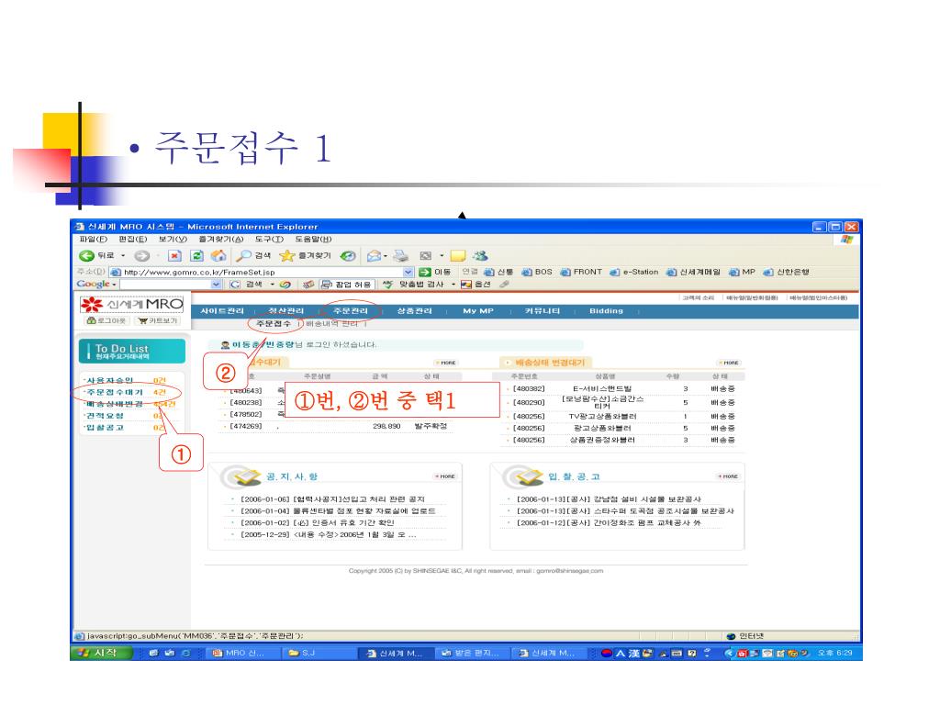This screenshot has width=940, height=705.
Task: Open the 즐겨찾기(A) menu
Action: [x=221, y=240]
